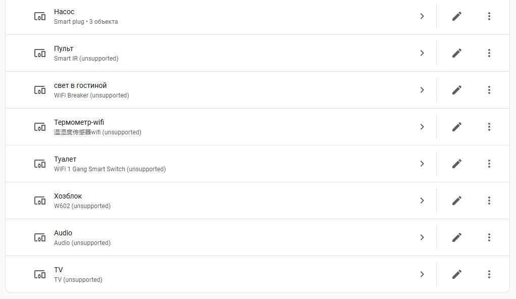The width and height of the screenshot is (516, 299).
Task: Click the chevron arrow for Хозблок
Action: click(422, 201)
